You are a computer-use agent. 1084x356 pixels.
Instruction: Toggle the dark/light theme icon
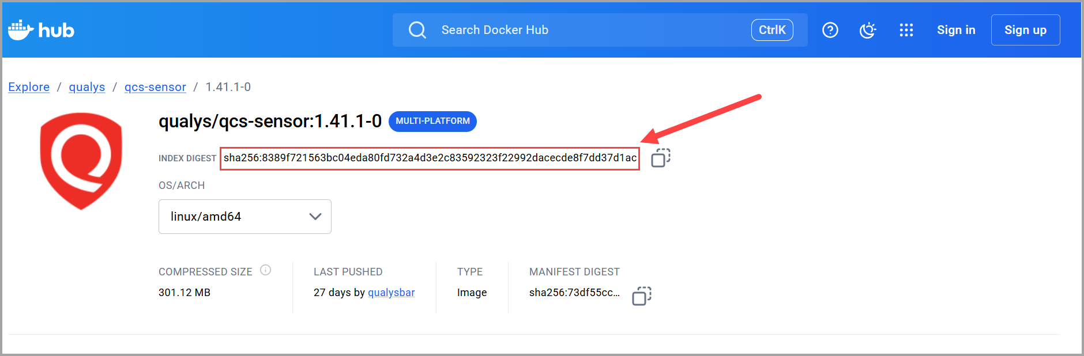click(x=867, y=30)
